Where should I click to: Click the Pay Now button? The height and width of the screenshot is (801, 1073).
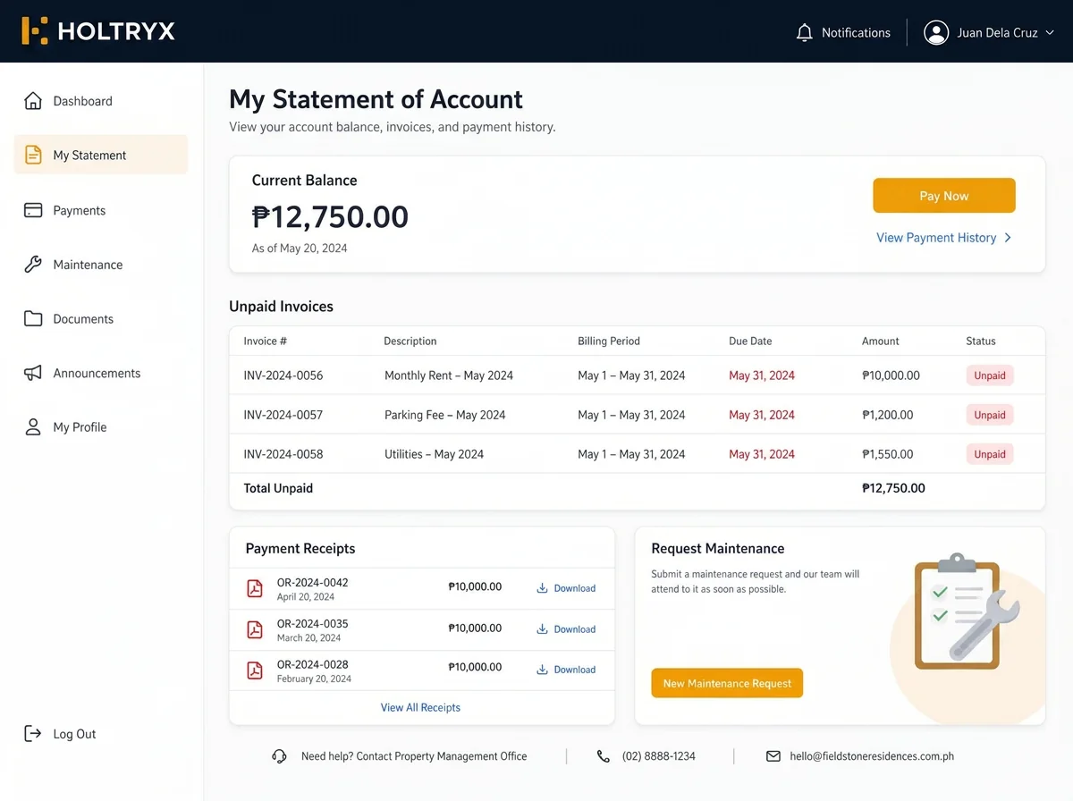tap(944, 196)
